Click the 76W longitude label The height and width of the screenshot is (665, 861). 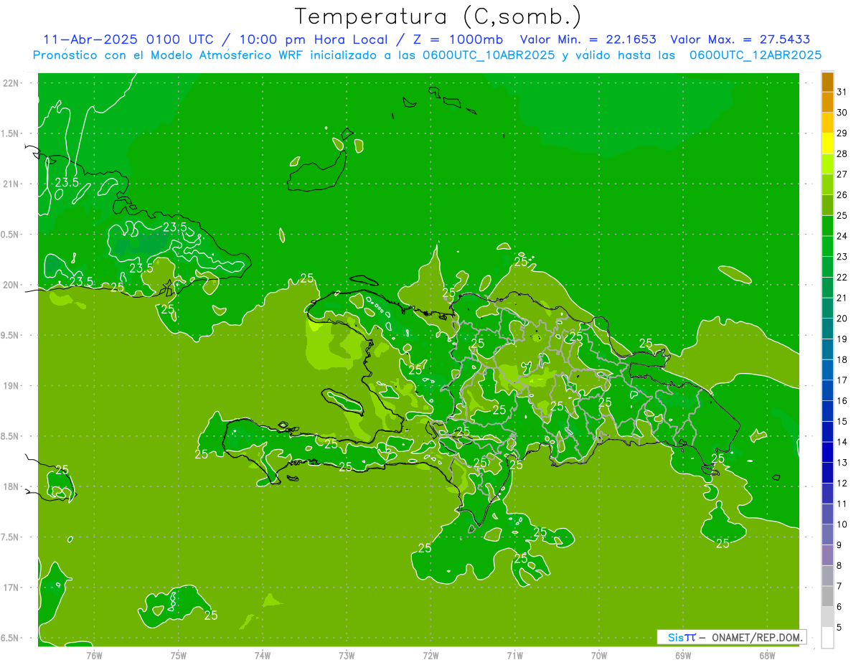tap(94, 655)
